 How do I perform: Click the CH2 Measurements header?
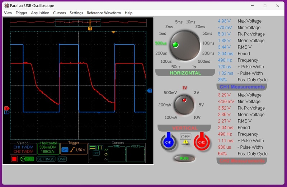[x=242, y=161]
